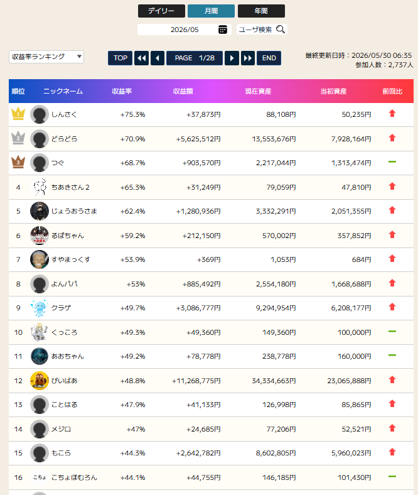The height and width of the screenshot is (495, 418).
Task: Click the +44.1% return value
Action: (x=132, y=477)
